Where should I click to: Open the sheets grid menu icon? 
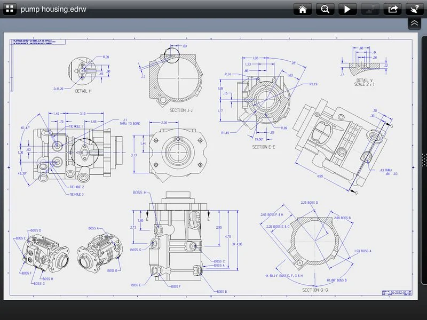point(10,9)
